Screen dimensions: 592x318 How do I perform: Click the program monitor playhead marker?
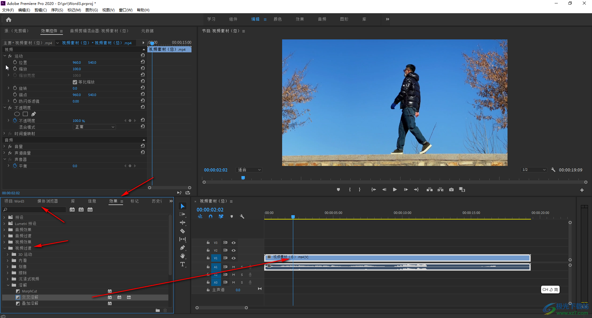click(x=243, y=178)
